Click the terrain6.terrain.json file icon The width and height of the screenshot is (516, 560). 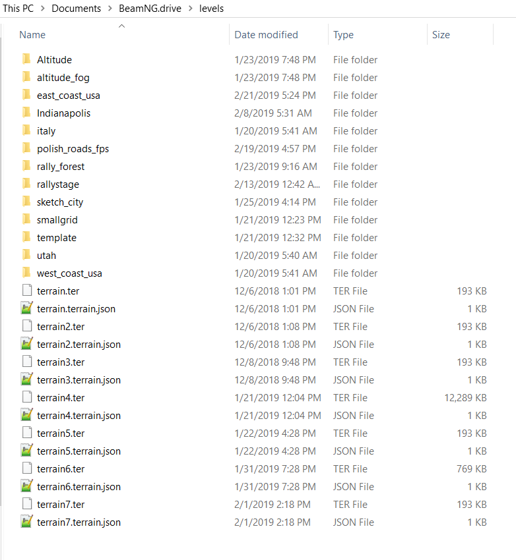(27, 486)
